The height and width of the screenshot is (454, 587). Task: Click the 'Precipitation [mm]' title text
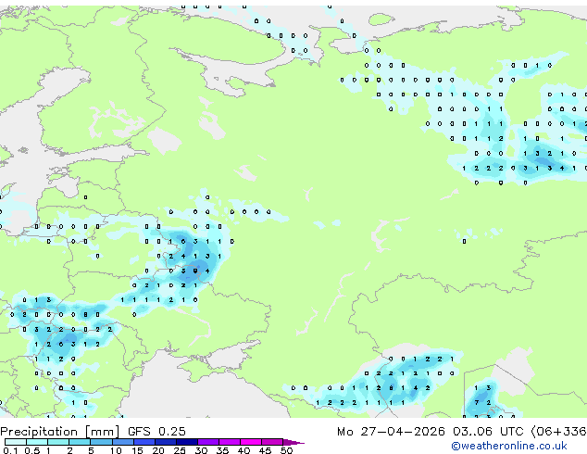tap(60, 432)
